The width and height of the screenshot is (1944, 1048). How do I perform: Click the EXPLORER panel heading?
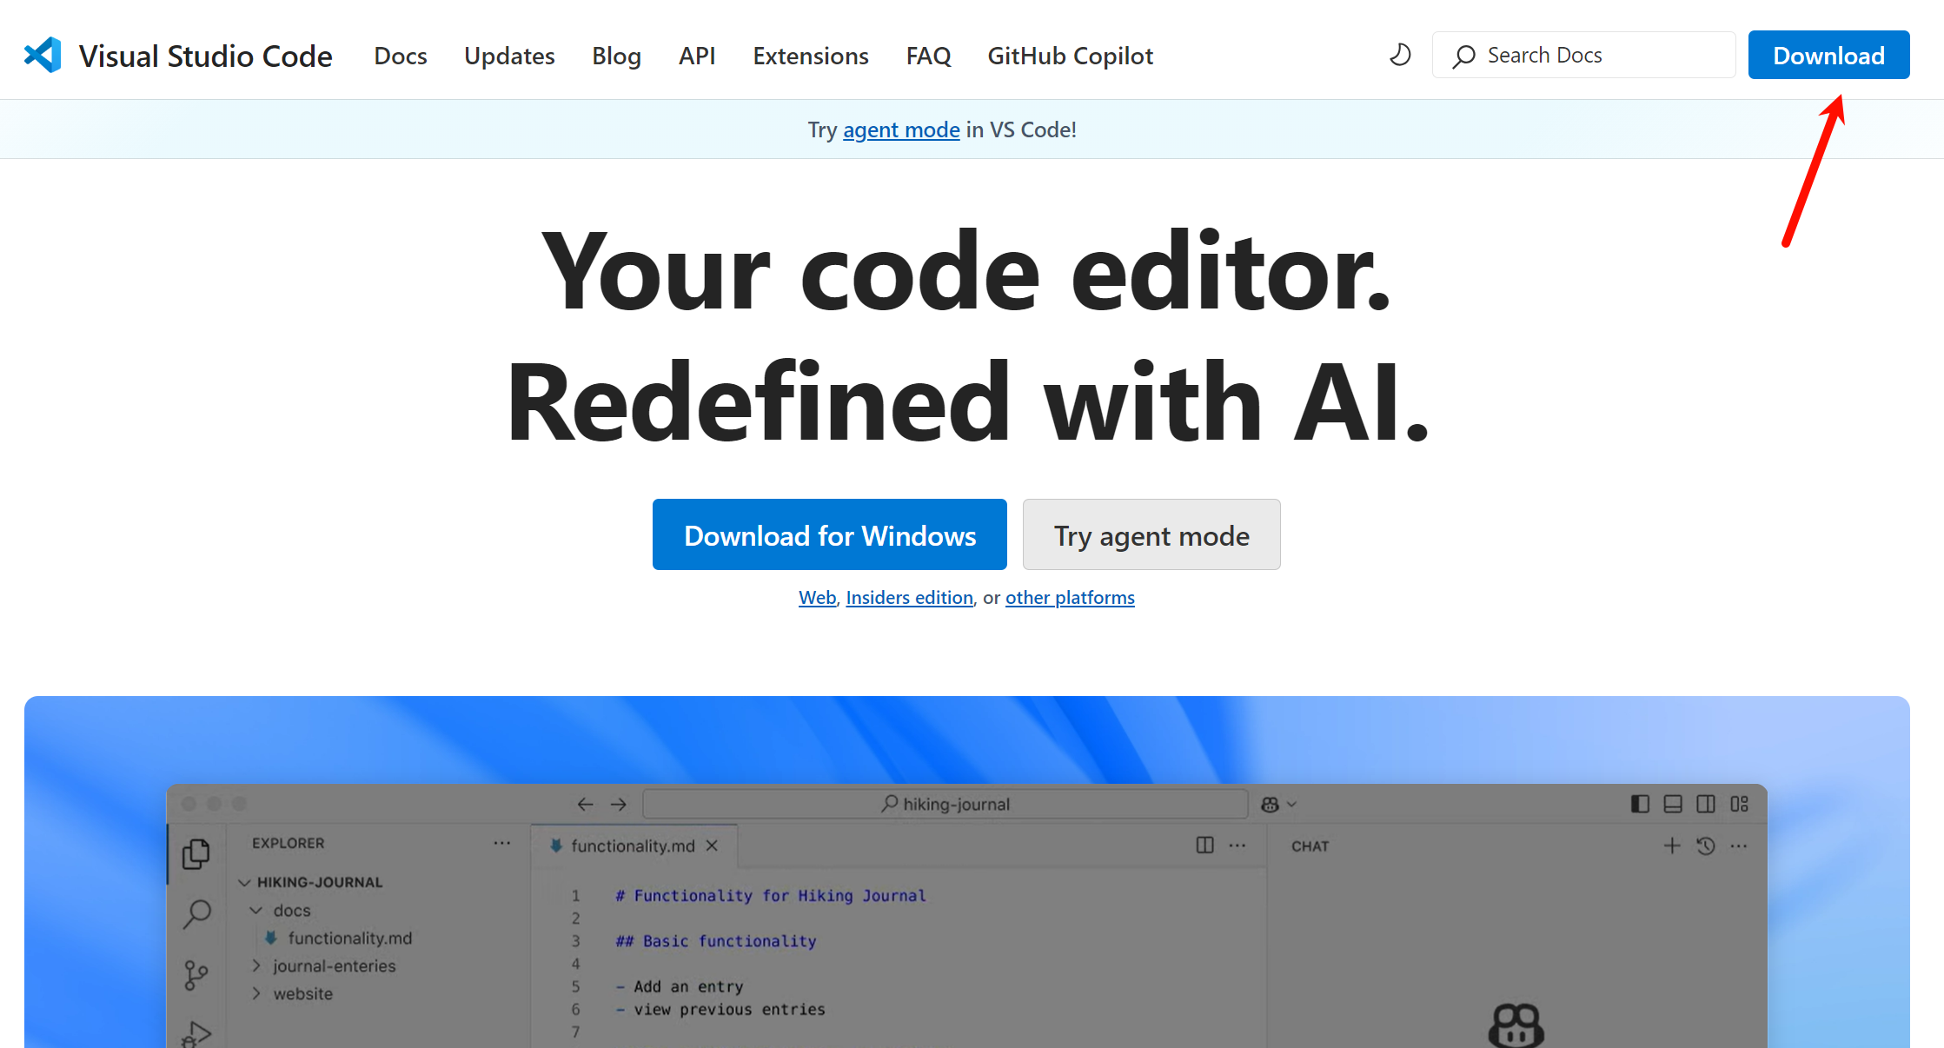pos(289,843)
